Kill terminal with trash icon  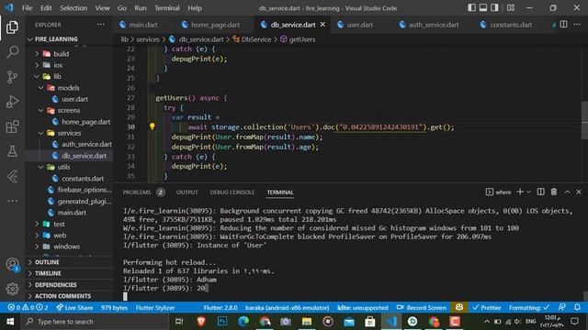[x=554, y=192]
